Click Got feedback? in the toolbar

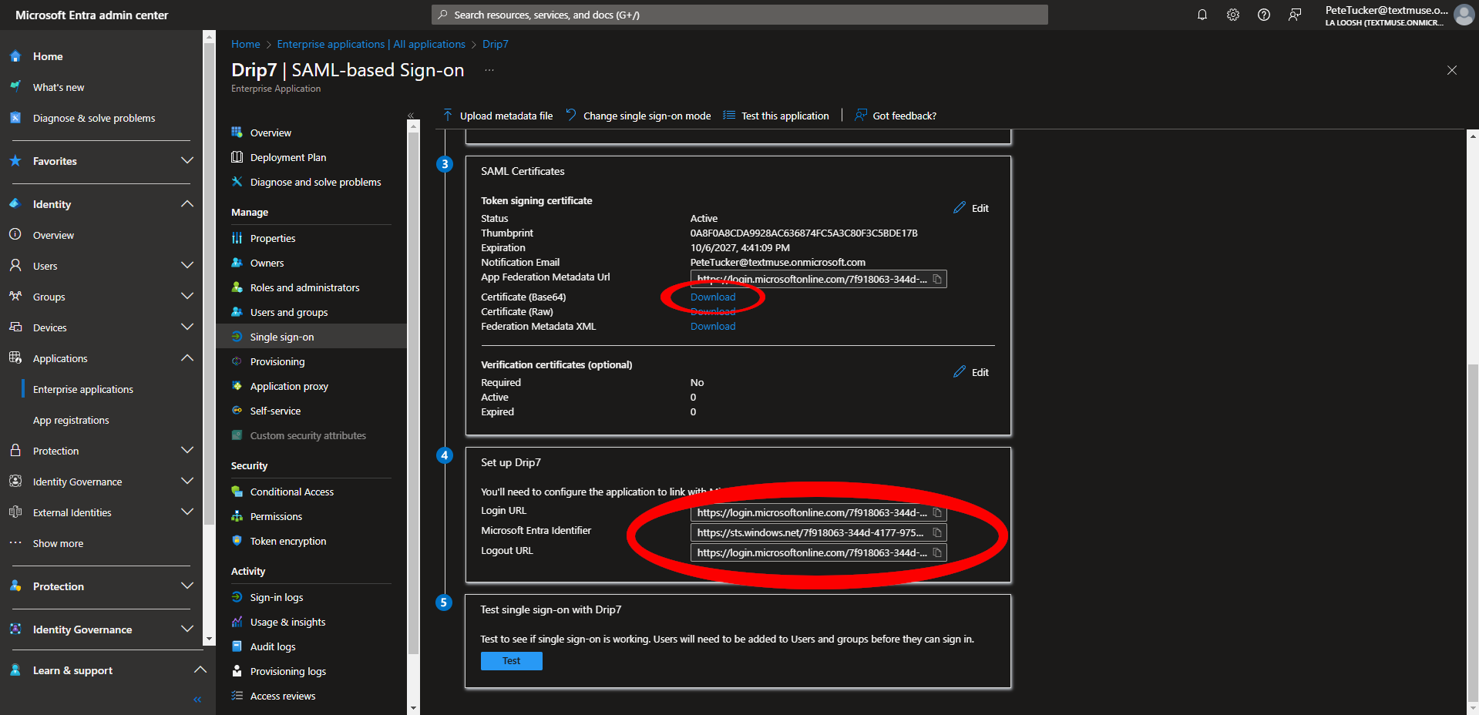(x=896, y=116)
